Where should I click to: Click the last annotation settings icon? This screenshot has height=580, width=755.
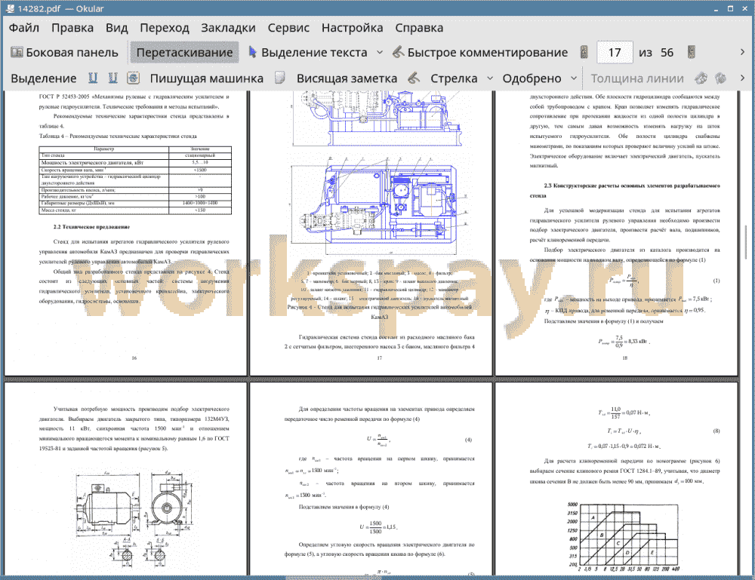tap(720, 78)
